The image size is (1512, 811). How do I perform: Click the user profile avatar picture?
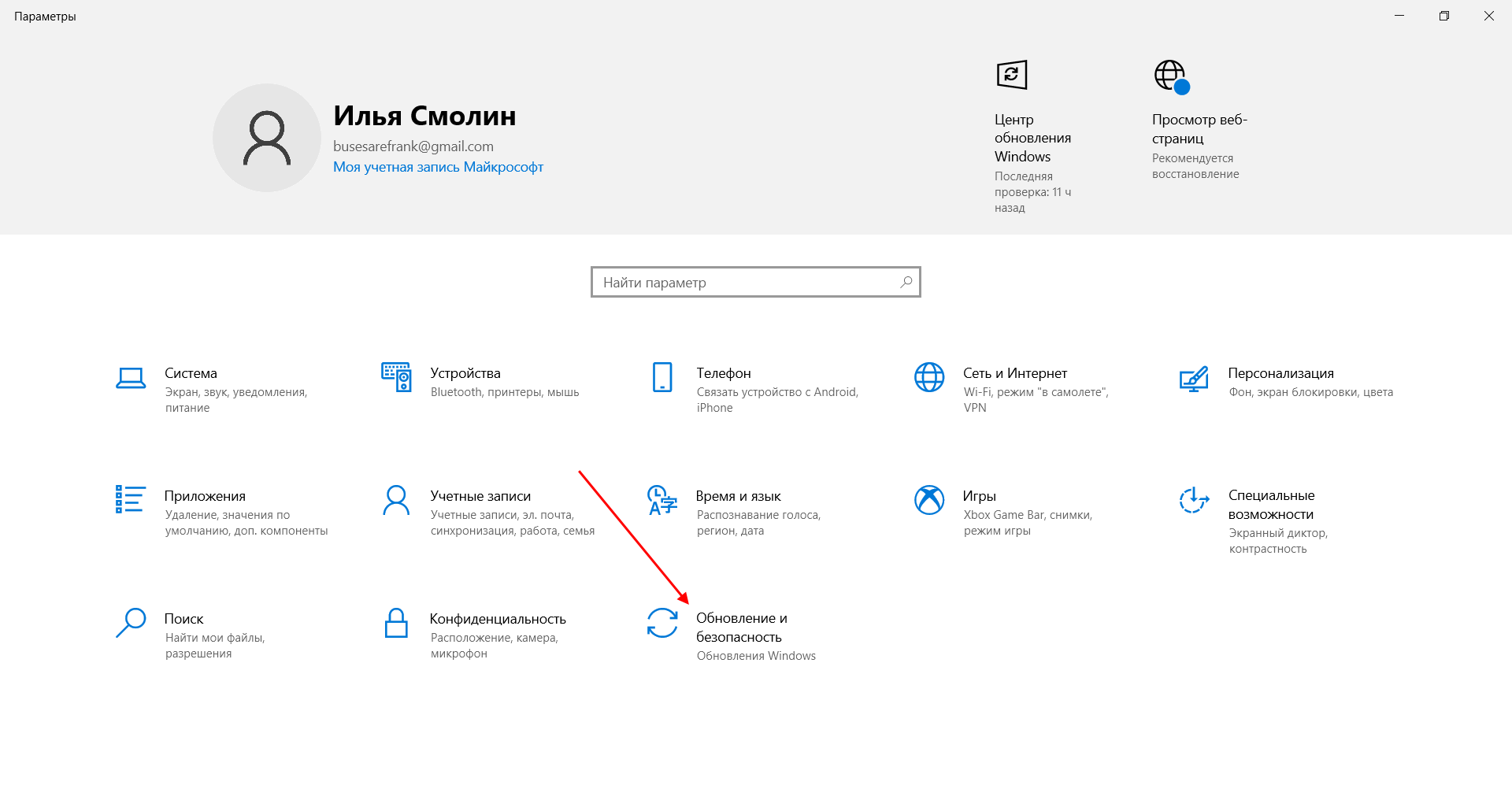point(267,138)
